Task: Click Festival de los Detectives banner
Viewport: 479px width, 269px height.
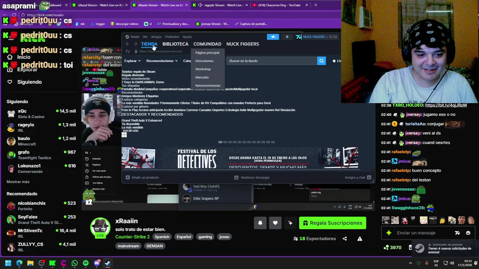Action: pos(239,158)
